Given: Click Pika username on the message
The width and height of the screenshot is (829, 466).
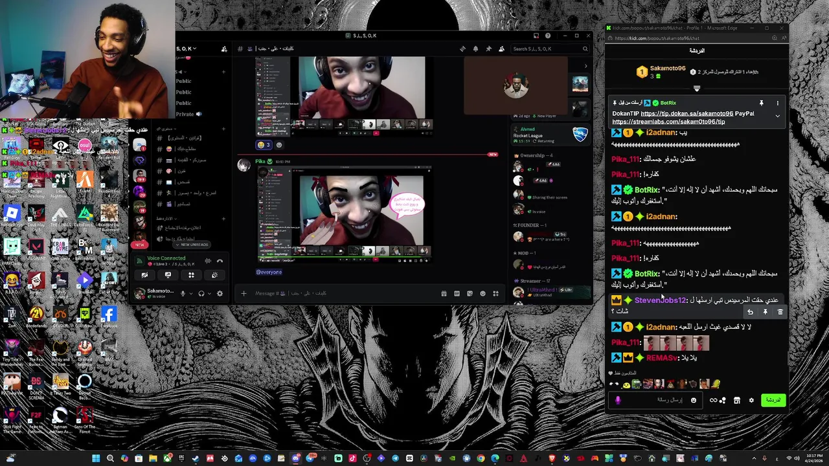Looking at the screenshot, I should [x=261, y=161].
